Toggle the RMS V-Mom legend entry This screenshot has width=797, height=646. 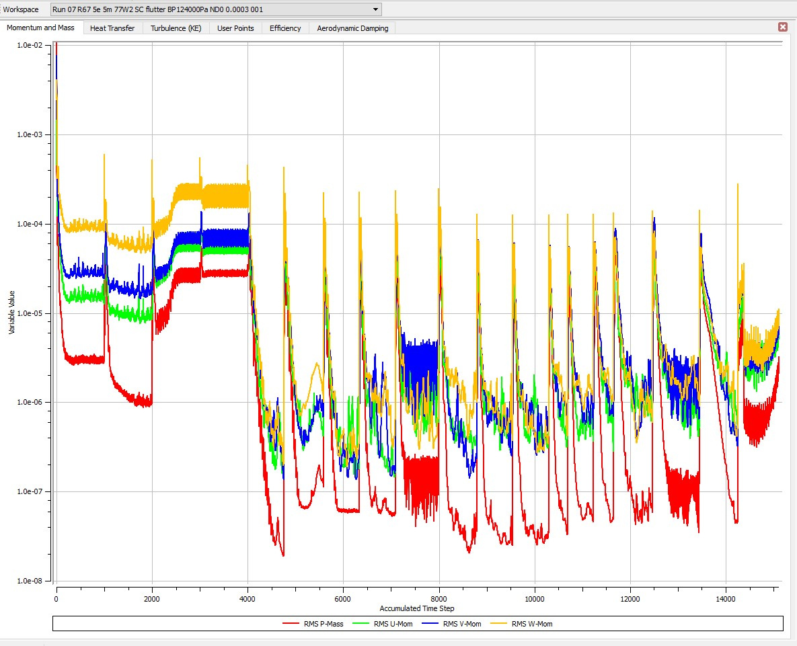pos(463,624)
